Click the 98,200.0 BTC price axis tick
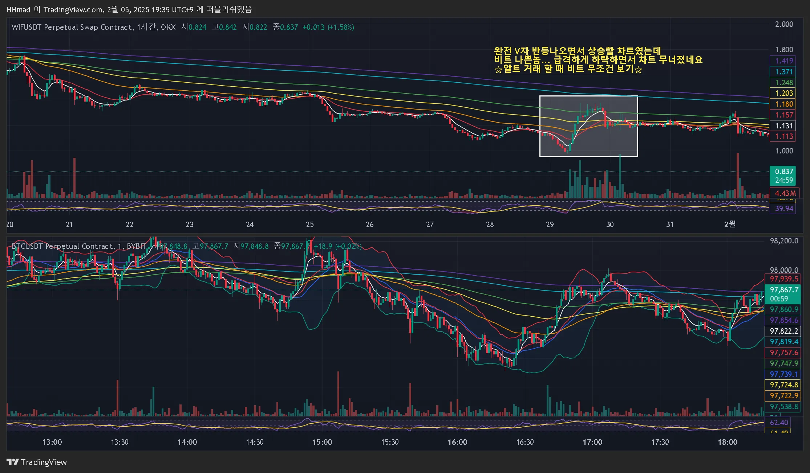 click(784, 241)
